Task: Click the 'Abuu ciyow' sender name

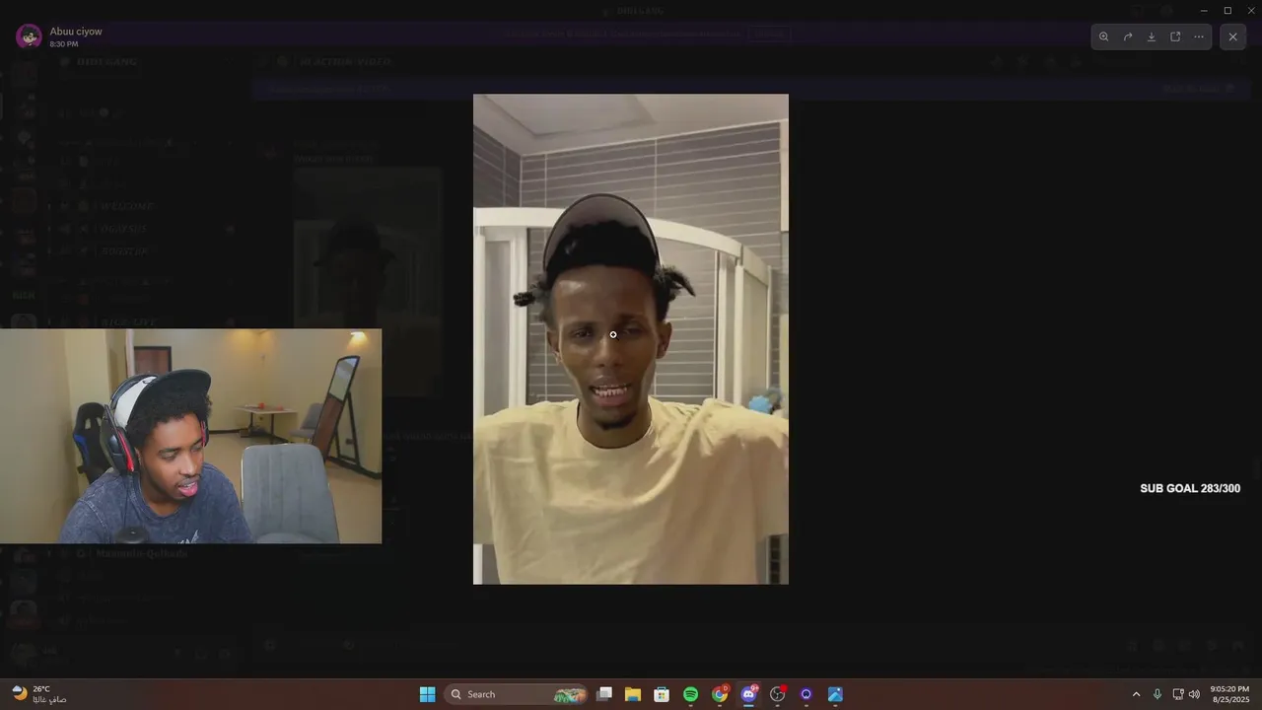Action: pos(76,32)
